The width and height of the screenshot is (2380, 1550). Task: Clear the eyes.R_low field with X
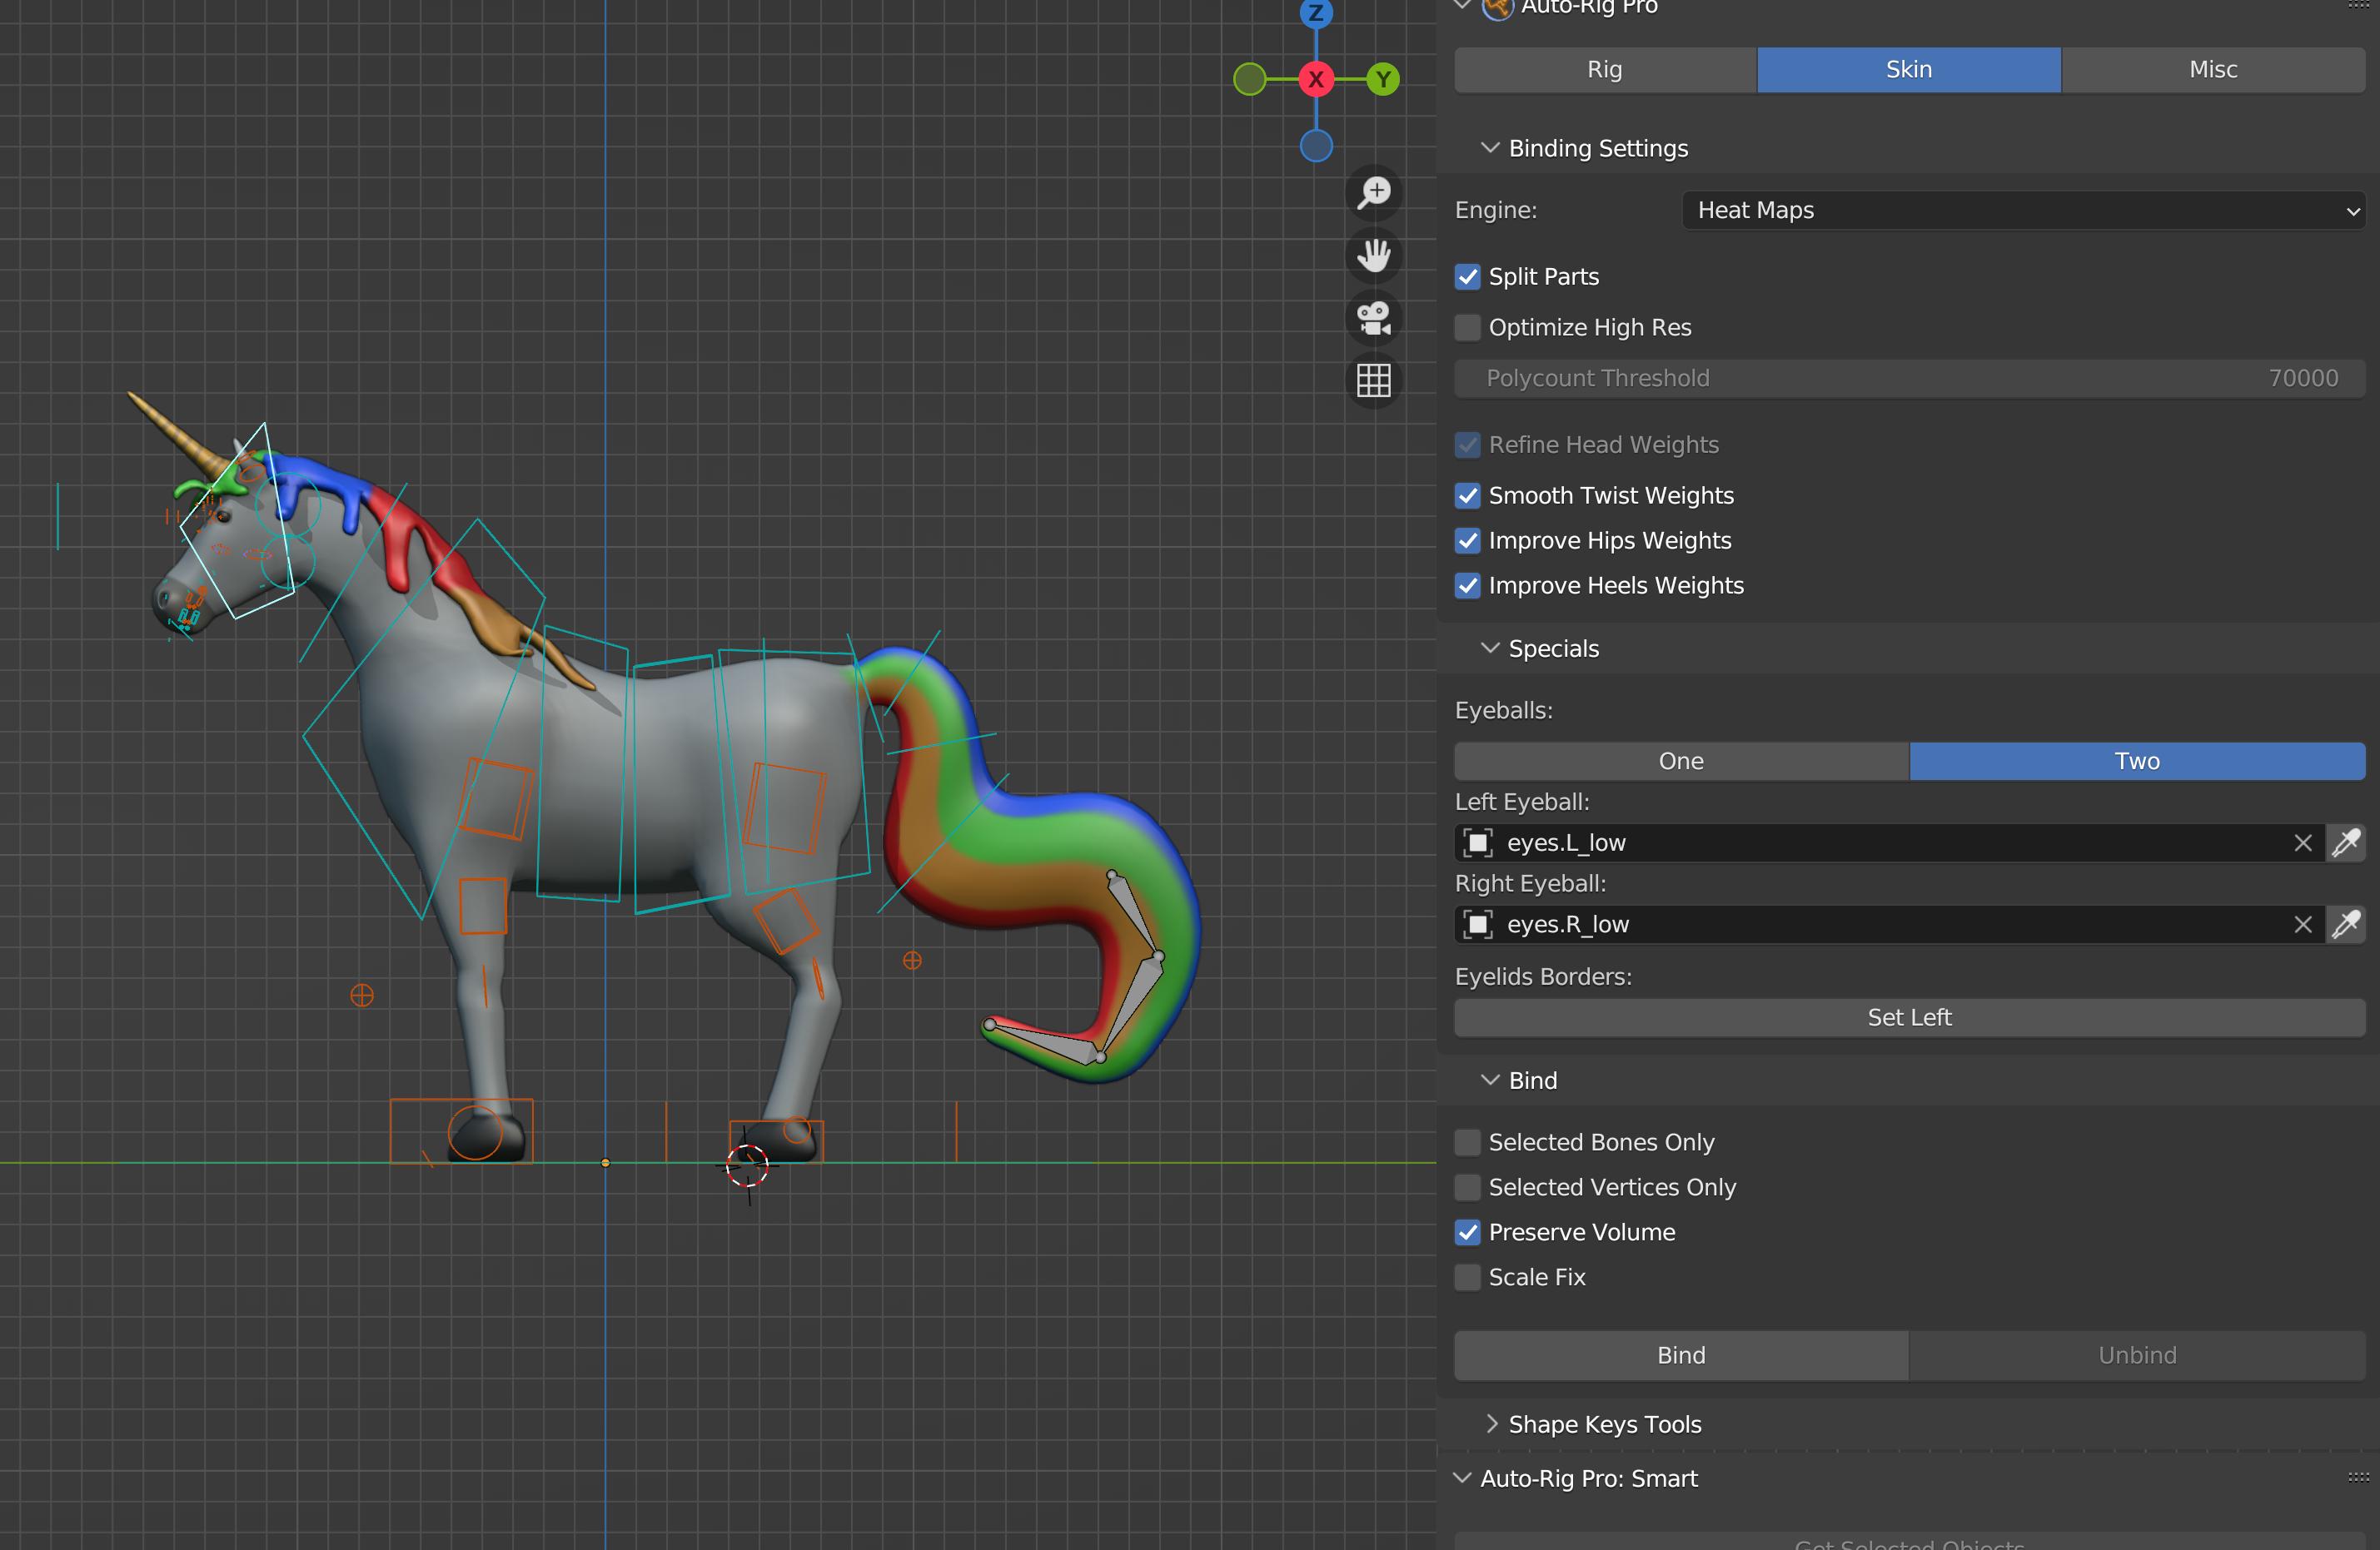point(2303,924)
